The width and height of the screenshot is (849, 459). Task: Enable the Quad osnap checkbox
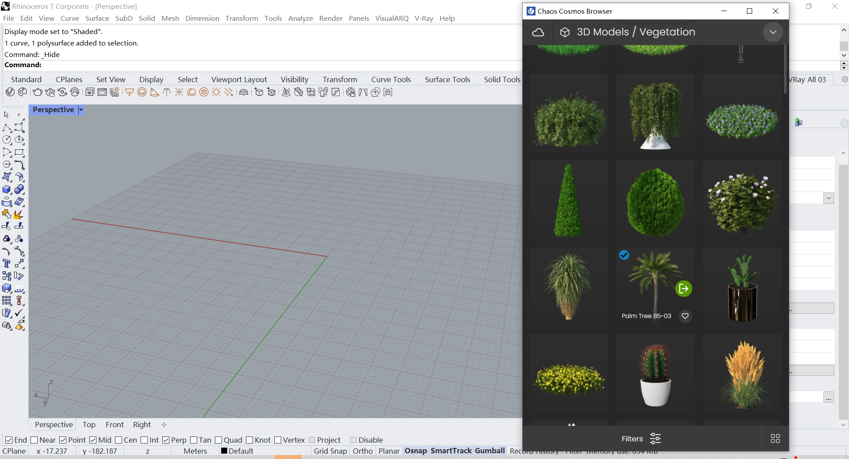click(218, 440)
